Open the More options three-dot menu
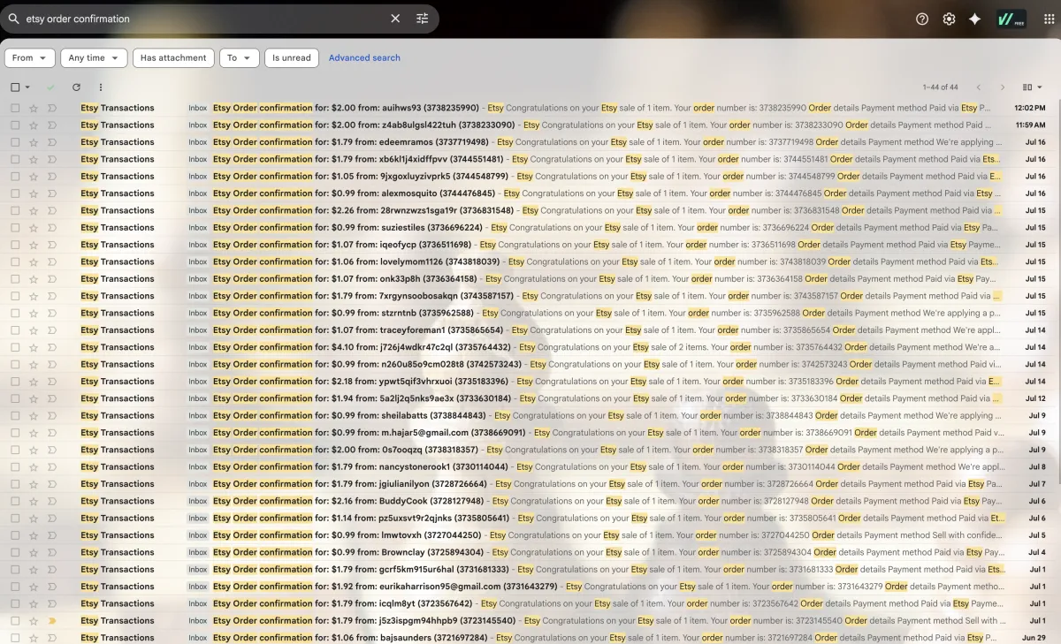This screenshot has width=1061, height=644. pyautogui.click(x=101, y=87)
